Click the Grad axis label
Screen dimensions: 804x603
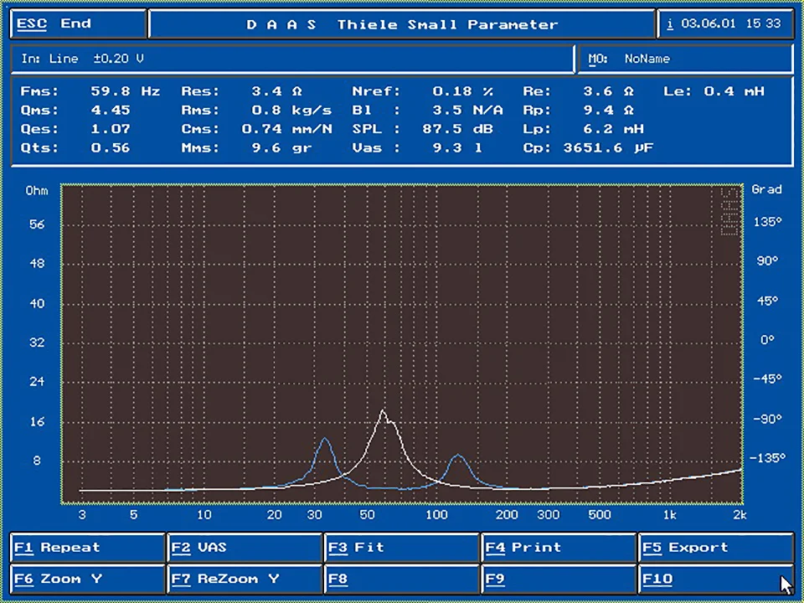coord(767,189)
